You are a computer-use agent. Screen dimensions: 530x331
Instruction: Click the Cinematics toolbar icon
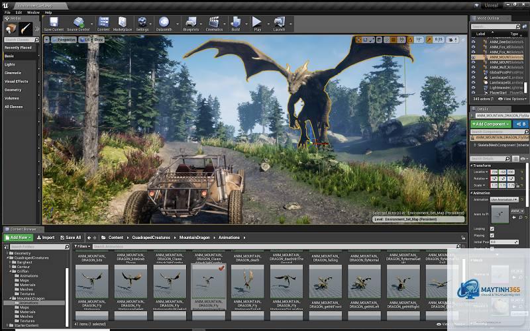[214, 24]
